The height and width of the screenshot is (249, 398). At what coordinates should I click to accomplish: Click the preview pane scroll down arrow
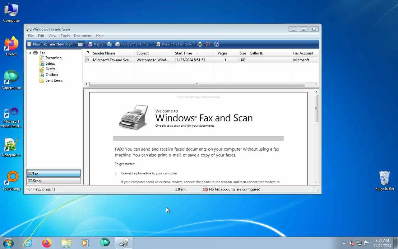point(316,182)
